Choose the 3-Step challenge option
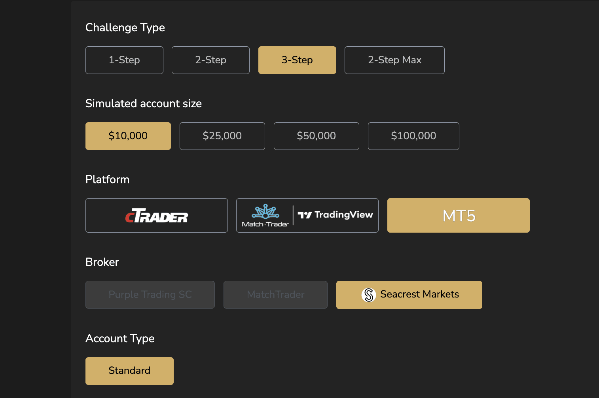 tap(297, 60)
